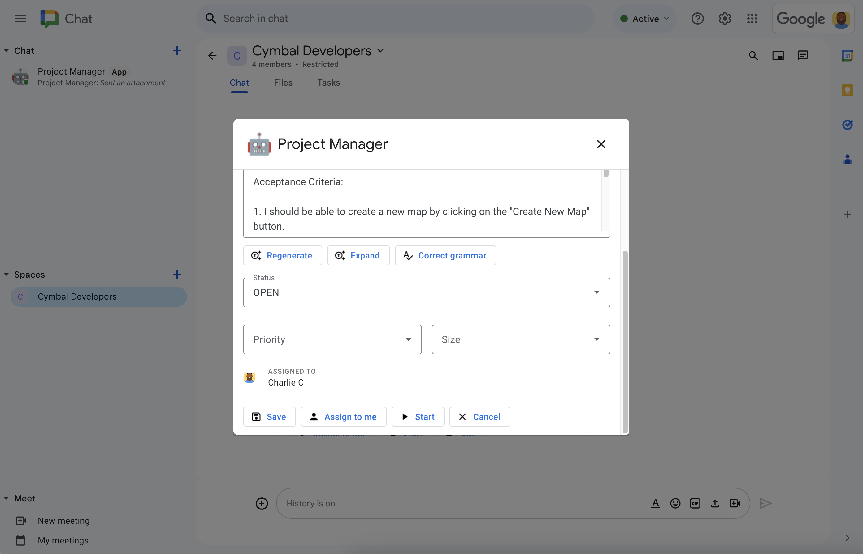This screenshot has width=863, height=554.
Task: Toggle chat history indicator
Action: click(310, 502)
